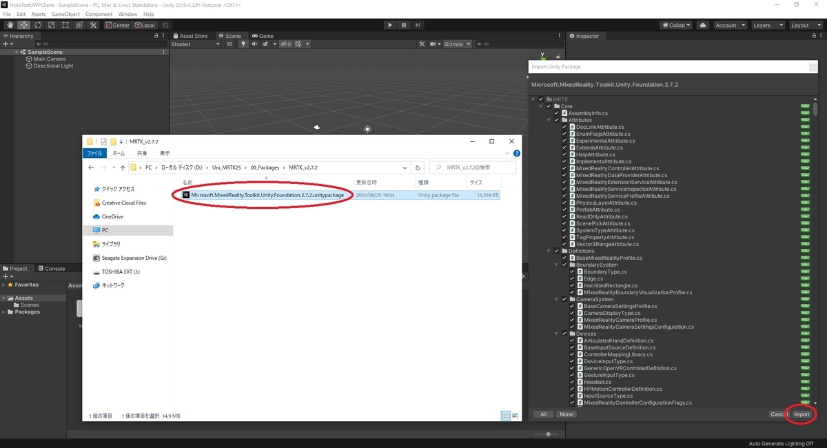This screenshot has height=448, width=827.
Task: Switch to the Console tab
Action: pyautogui.click(x=52, y=269)
